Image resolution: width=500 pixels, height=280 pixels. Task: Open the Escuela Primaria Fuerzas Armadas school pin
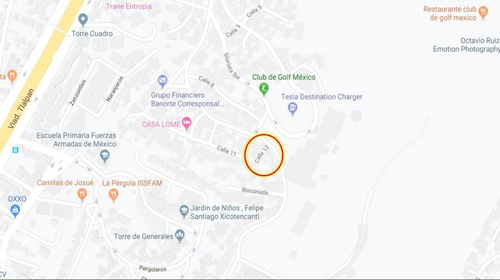pos(104,156)
